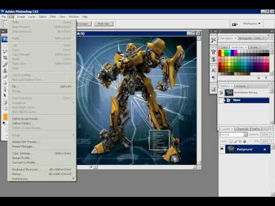
Task: Expand the Preferences submenu
Action: click(42, 179)
